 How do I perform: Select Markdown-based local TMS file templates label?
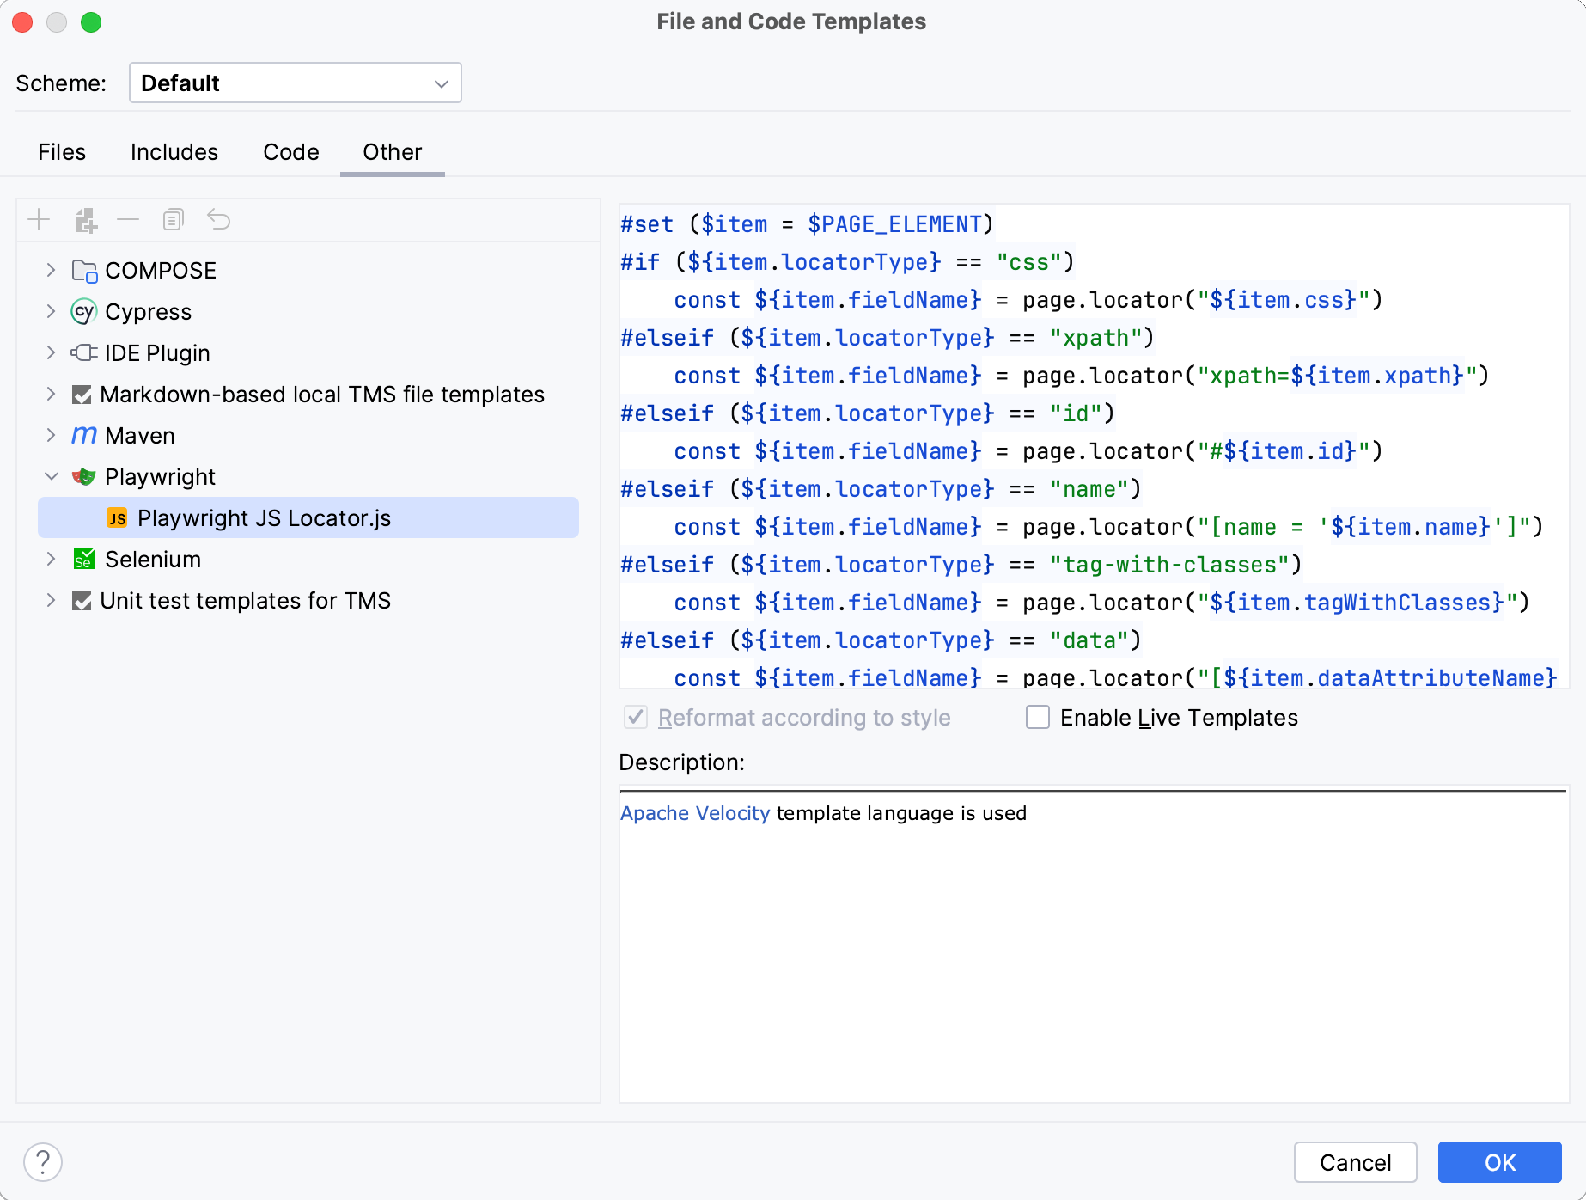click(322, 395)
